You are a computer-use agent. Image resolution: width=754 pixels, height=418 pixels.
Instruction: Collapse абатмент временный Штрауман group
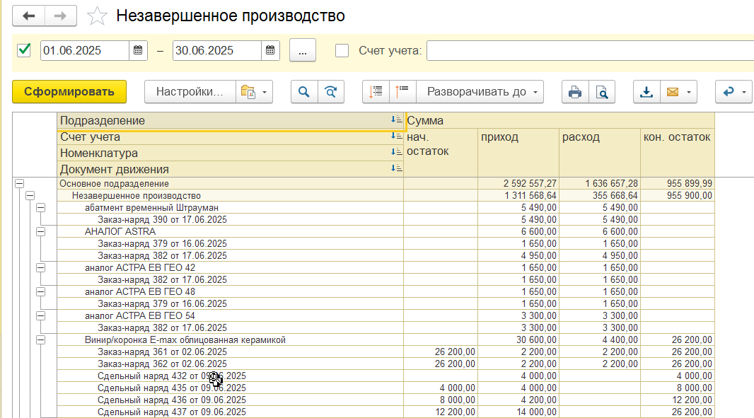pos(41,207)
